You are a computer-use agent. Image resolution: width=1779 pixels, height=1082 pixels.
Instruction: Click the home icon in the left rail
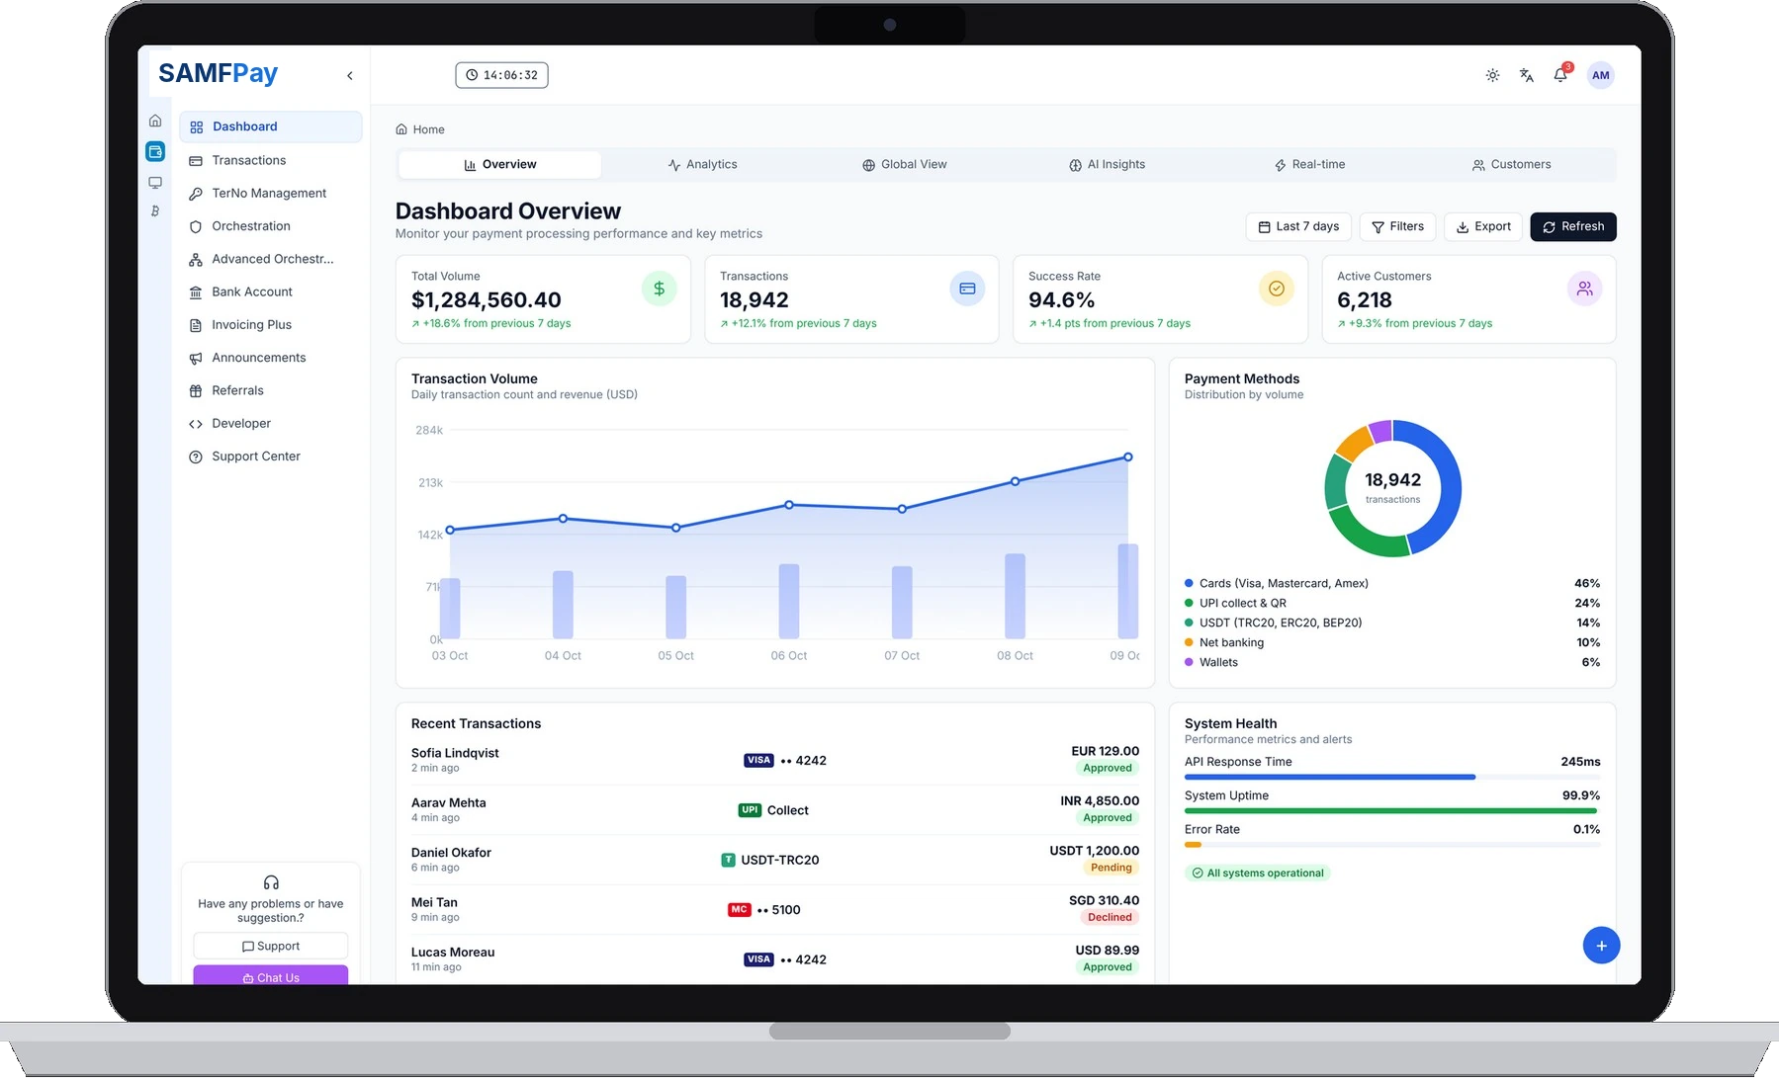tap(155, 121)
